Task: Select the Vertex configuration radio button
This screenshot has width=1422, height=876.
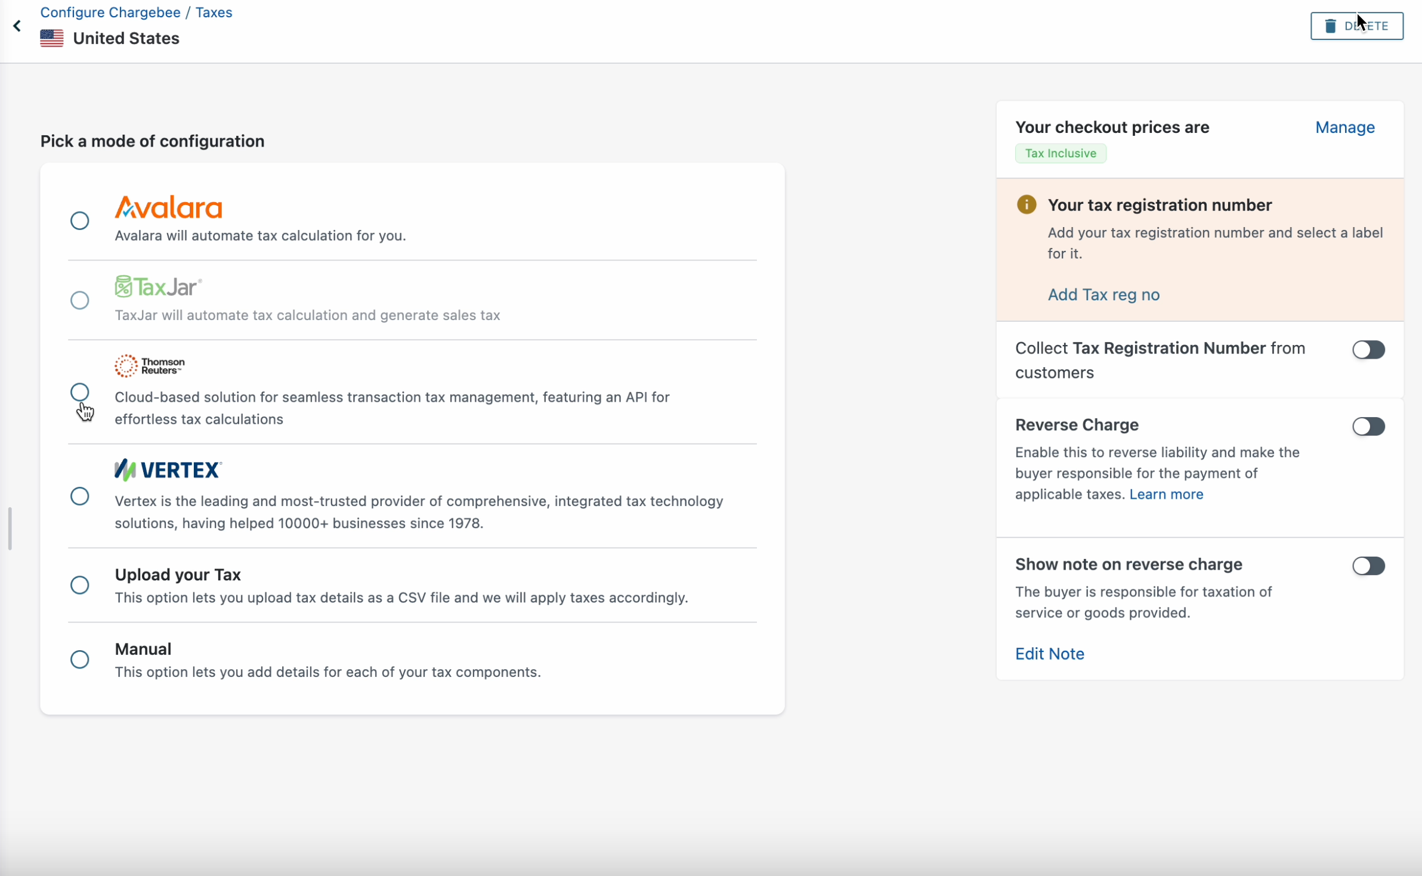Action: [x=80, y=496]
